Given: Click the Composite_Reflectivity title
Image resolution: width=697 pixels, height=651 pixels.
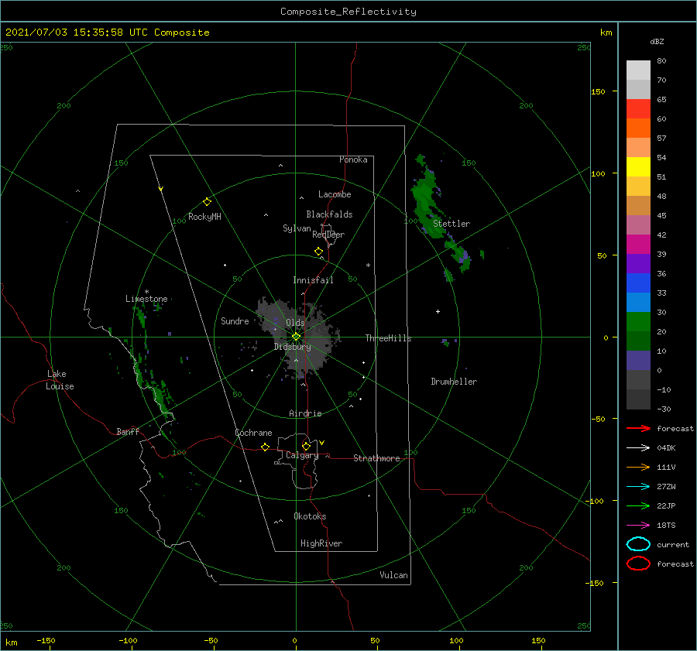Looking at the screenshot, I should 348,12.
